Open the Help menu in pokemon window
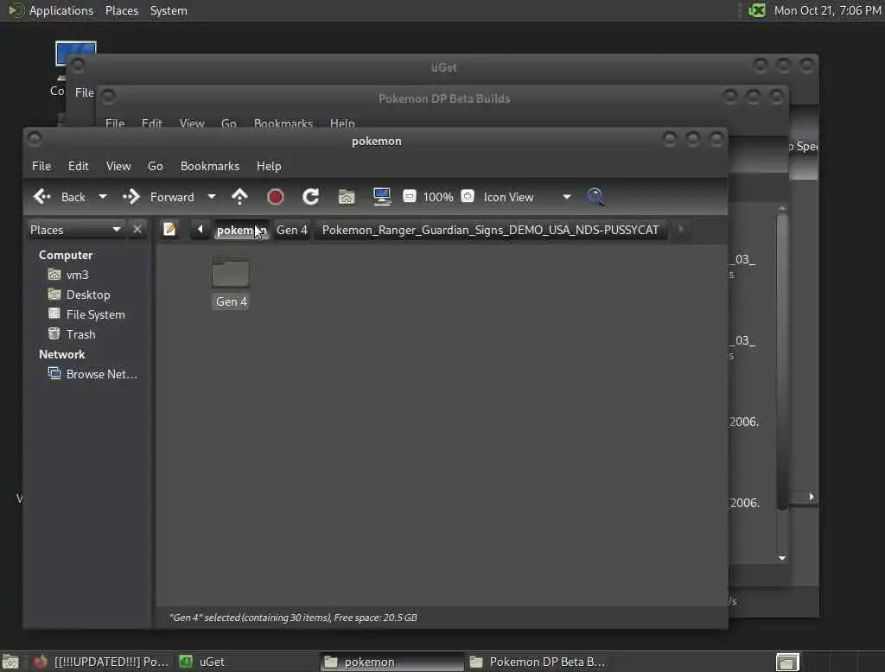This screenshot has height=672, width=885. click(269, 166)
